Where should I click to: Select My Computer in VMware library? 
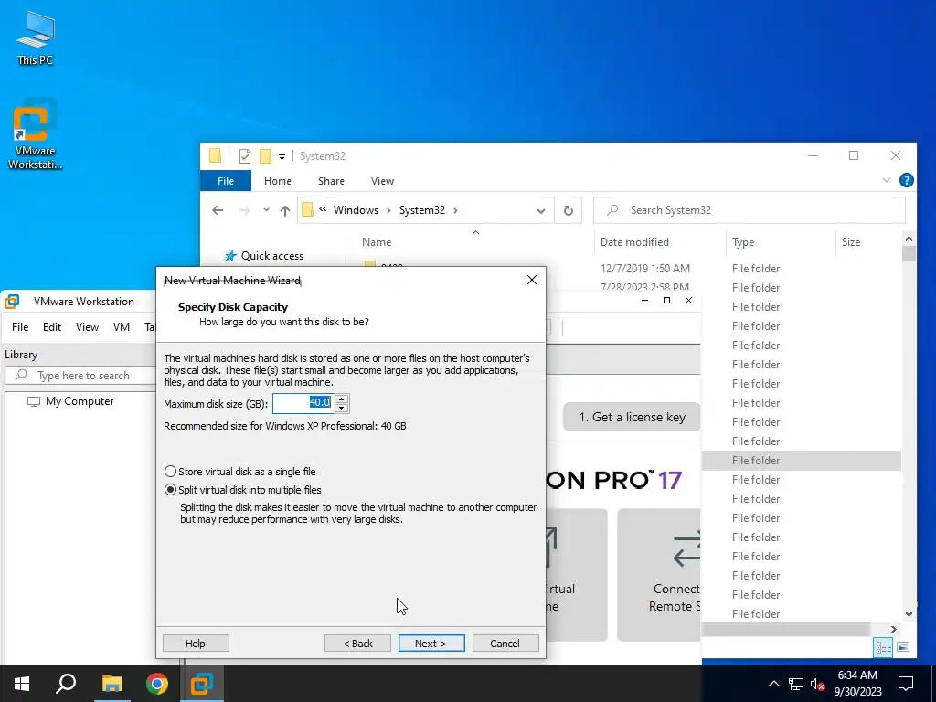click(70, 401)
